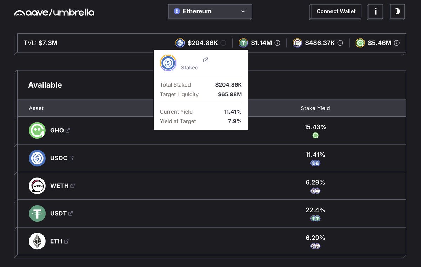The image size is (421, 267).
Task: Click the Yield at Target 7.9% value
Action: [x=235, y=121]
